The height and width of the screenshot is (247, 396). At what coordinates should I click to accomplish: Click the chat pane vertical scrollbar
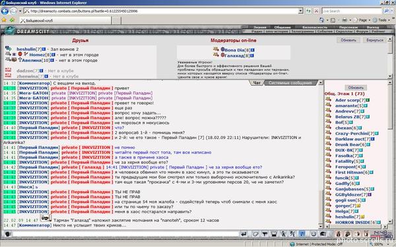click(321, 155)
